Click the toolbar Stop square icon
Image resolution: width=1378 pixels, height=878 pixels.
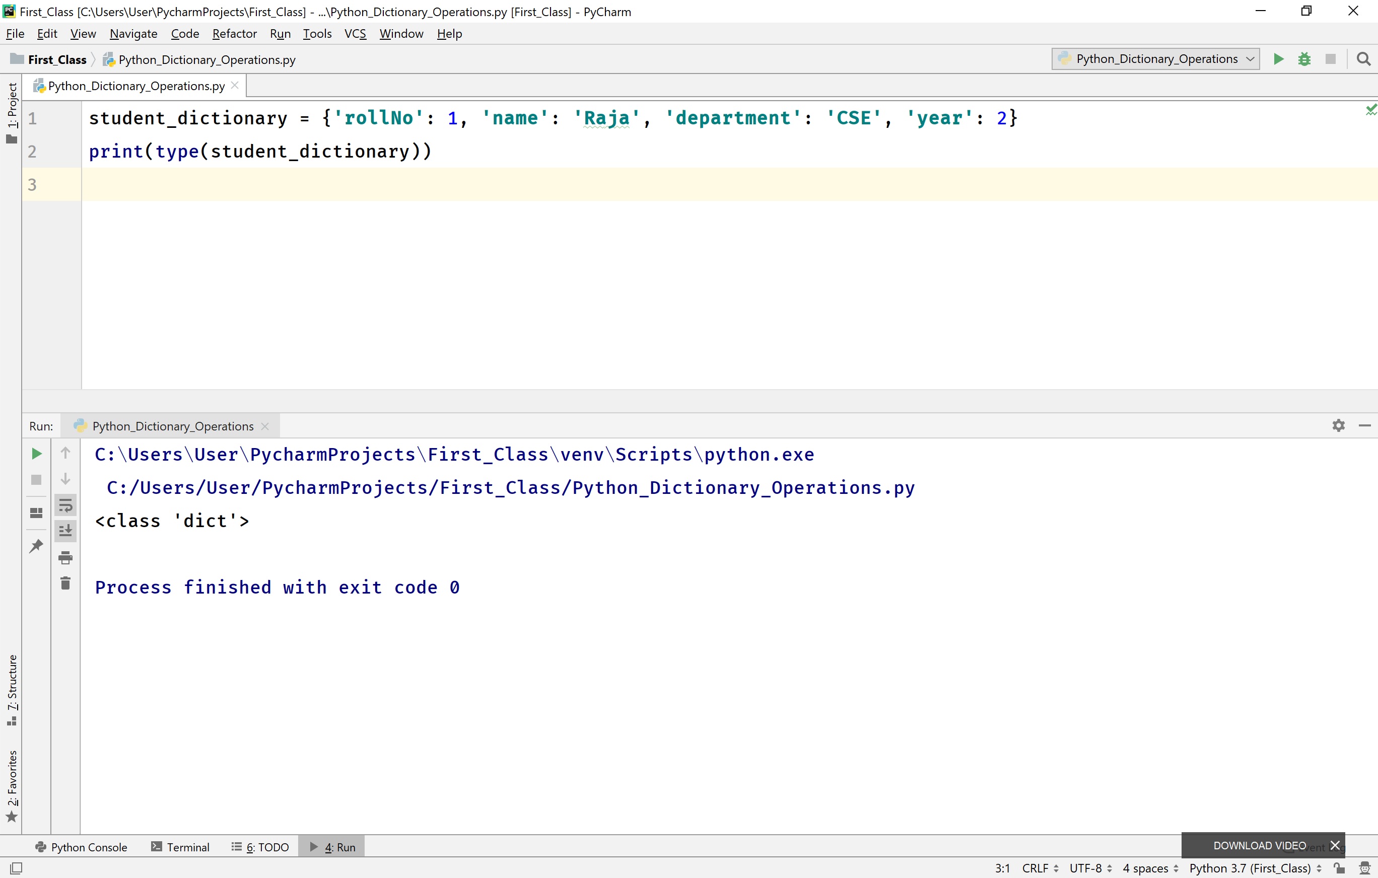click(x=1331, y=59)
